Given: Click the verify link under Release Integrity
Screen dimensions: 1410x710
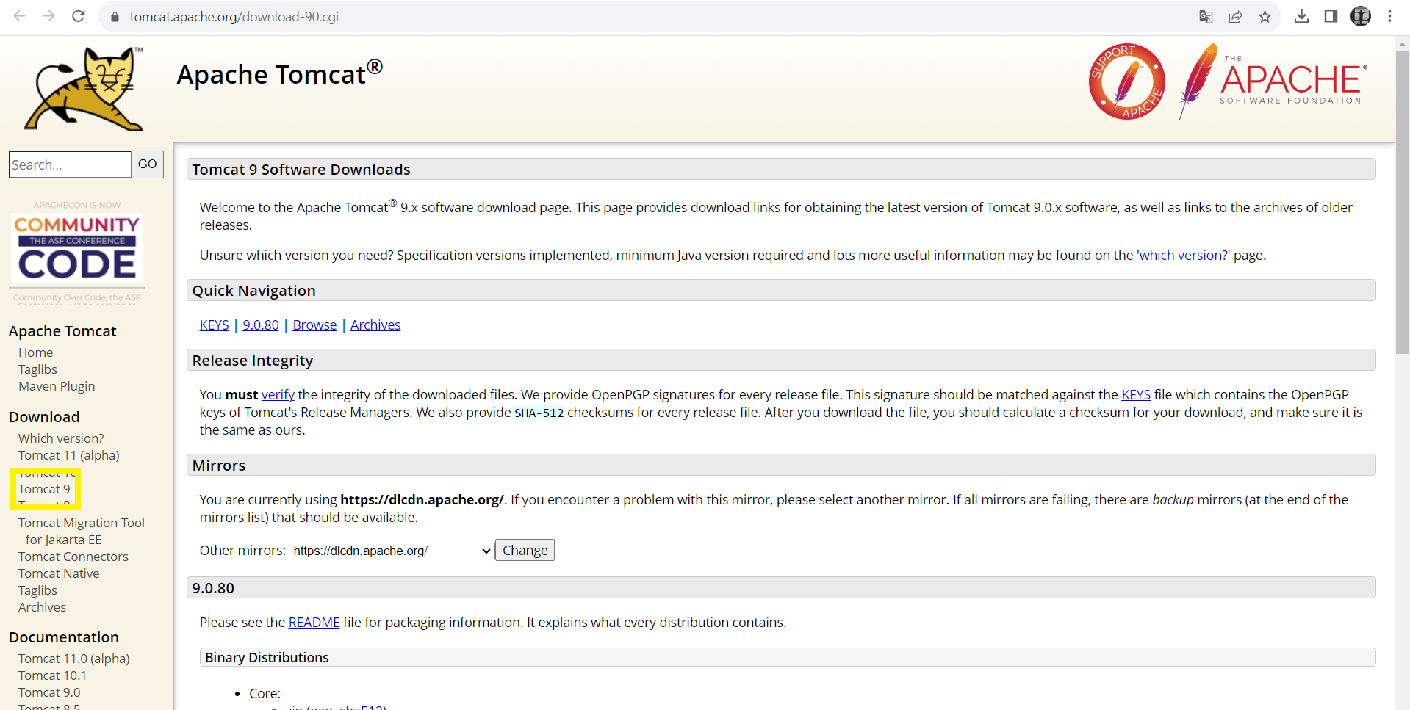Looking at the screenshot, I should [278, 394].
